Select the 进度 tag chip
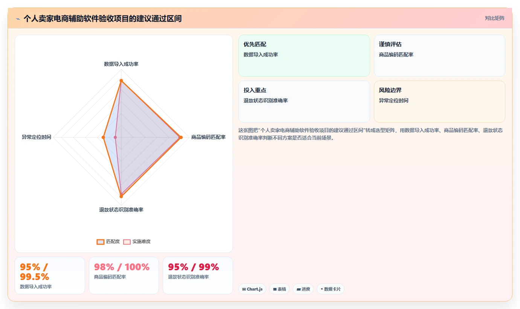The width and height of the screenshot is (520, 309). [x=303, y=289]
